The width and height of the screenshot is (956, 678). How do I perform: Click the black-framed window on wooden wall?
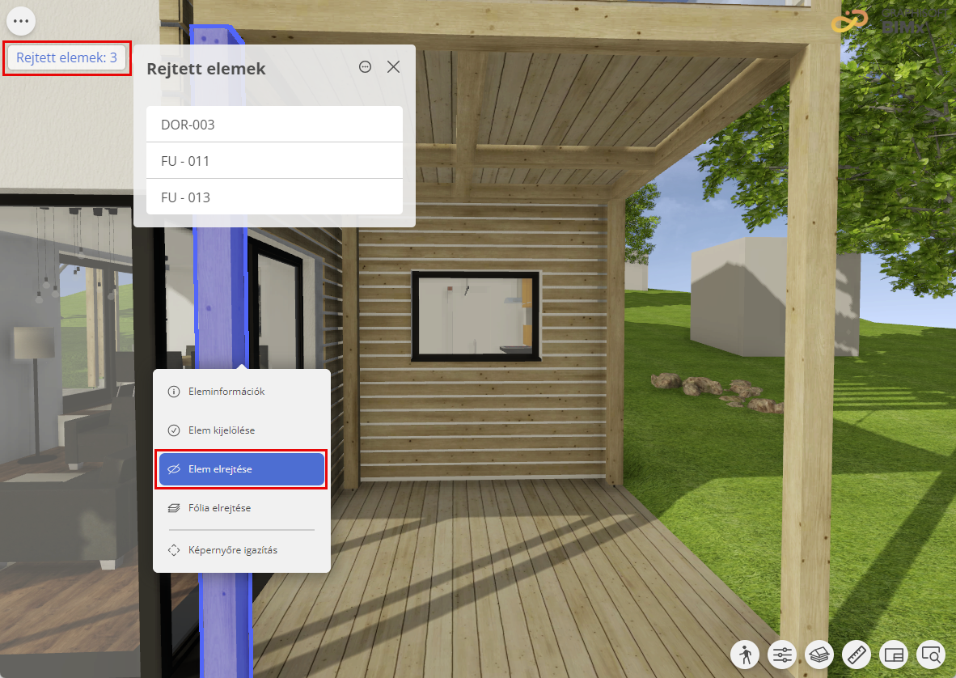click(476, 316)
